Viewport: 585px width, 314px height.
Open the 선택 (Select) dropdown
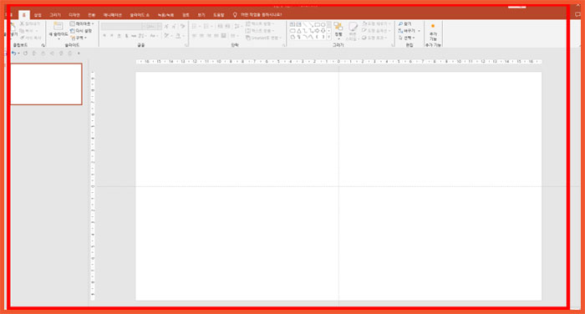click(407, 38)
